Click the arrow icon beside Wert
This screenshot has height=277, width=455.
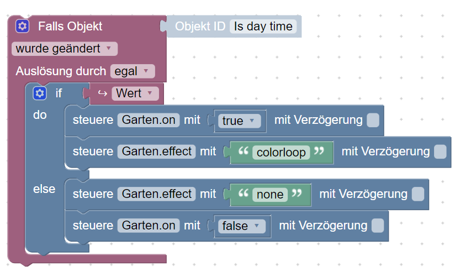[x=102, y=93]
